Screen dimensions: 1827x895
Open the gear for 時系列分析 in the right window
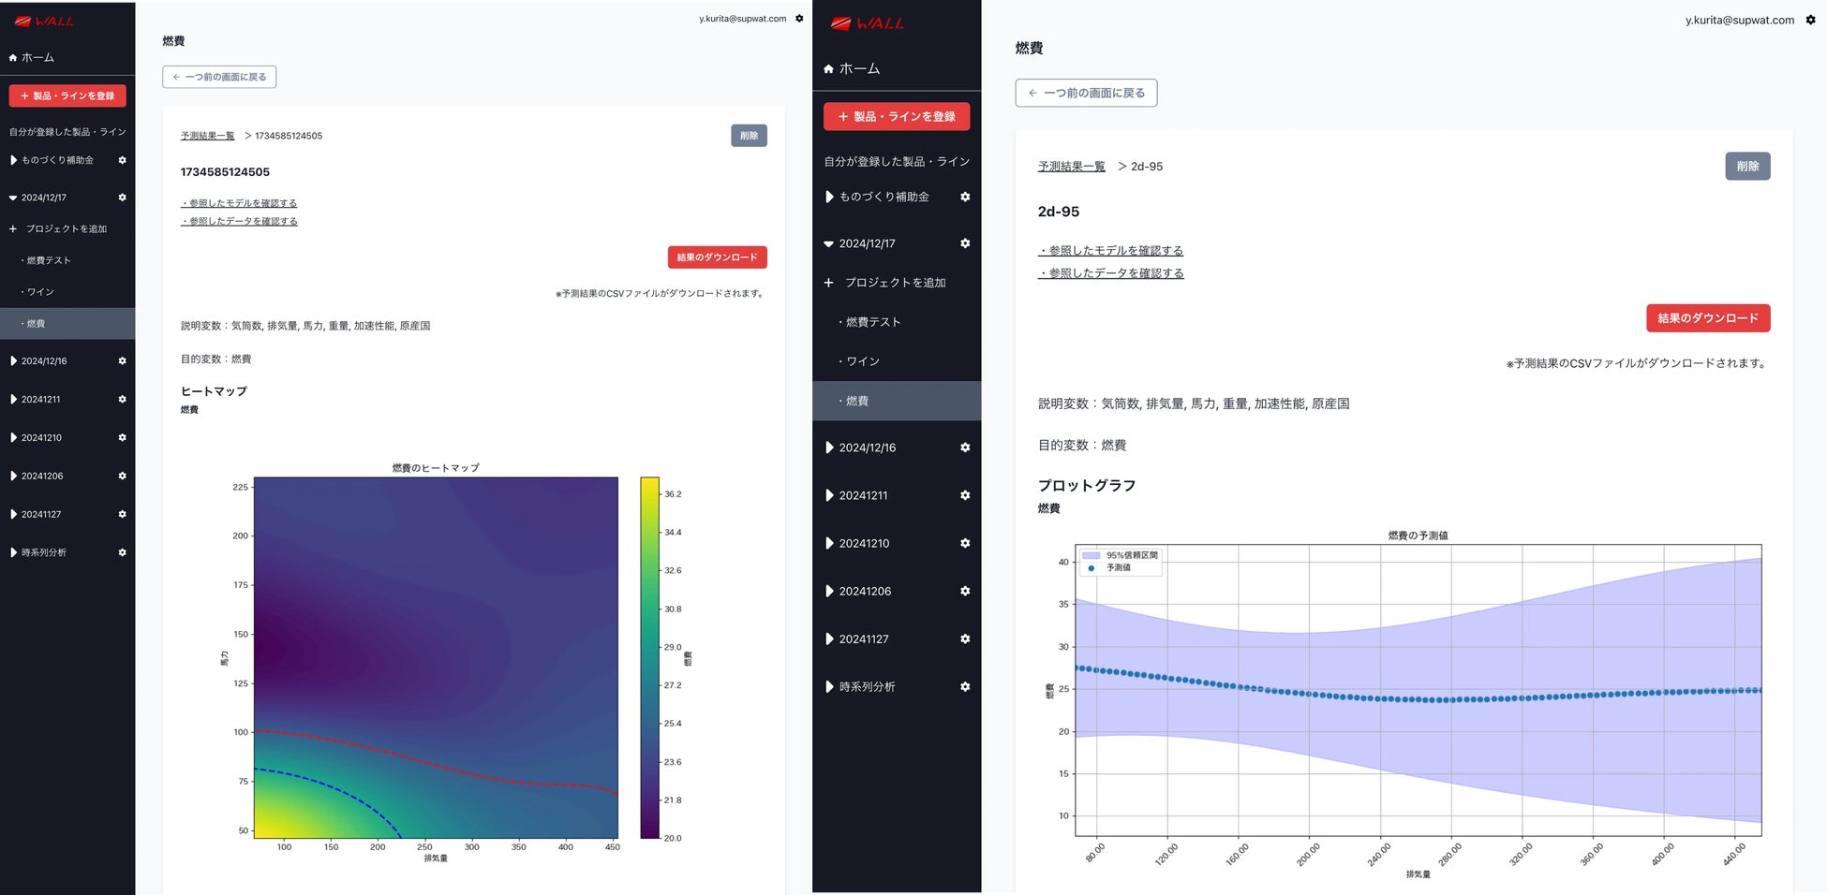coord(965,686)
